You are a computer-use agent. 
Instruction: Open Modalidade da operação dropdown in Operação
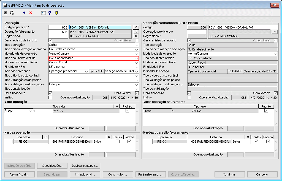(137, 54)
